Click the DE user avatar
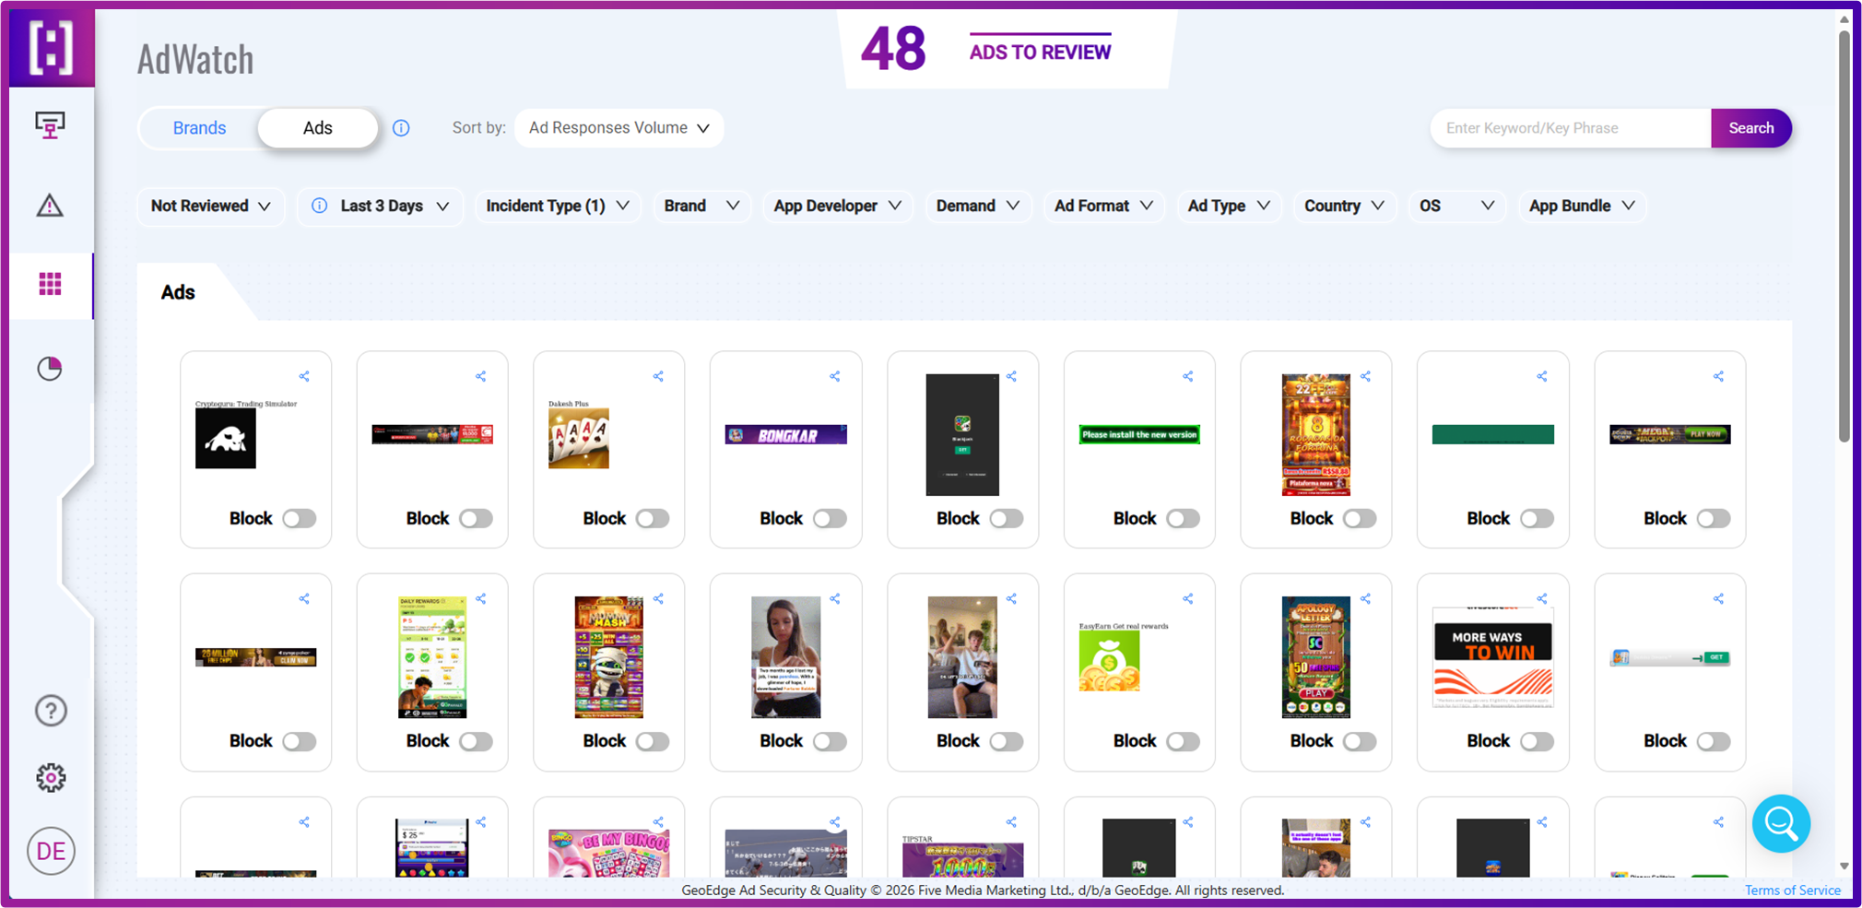The width and height of the screenshot is (1862, 908). 51,851
